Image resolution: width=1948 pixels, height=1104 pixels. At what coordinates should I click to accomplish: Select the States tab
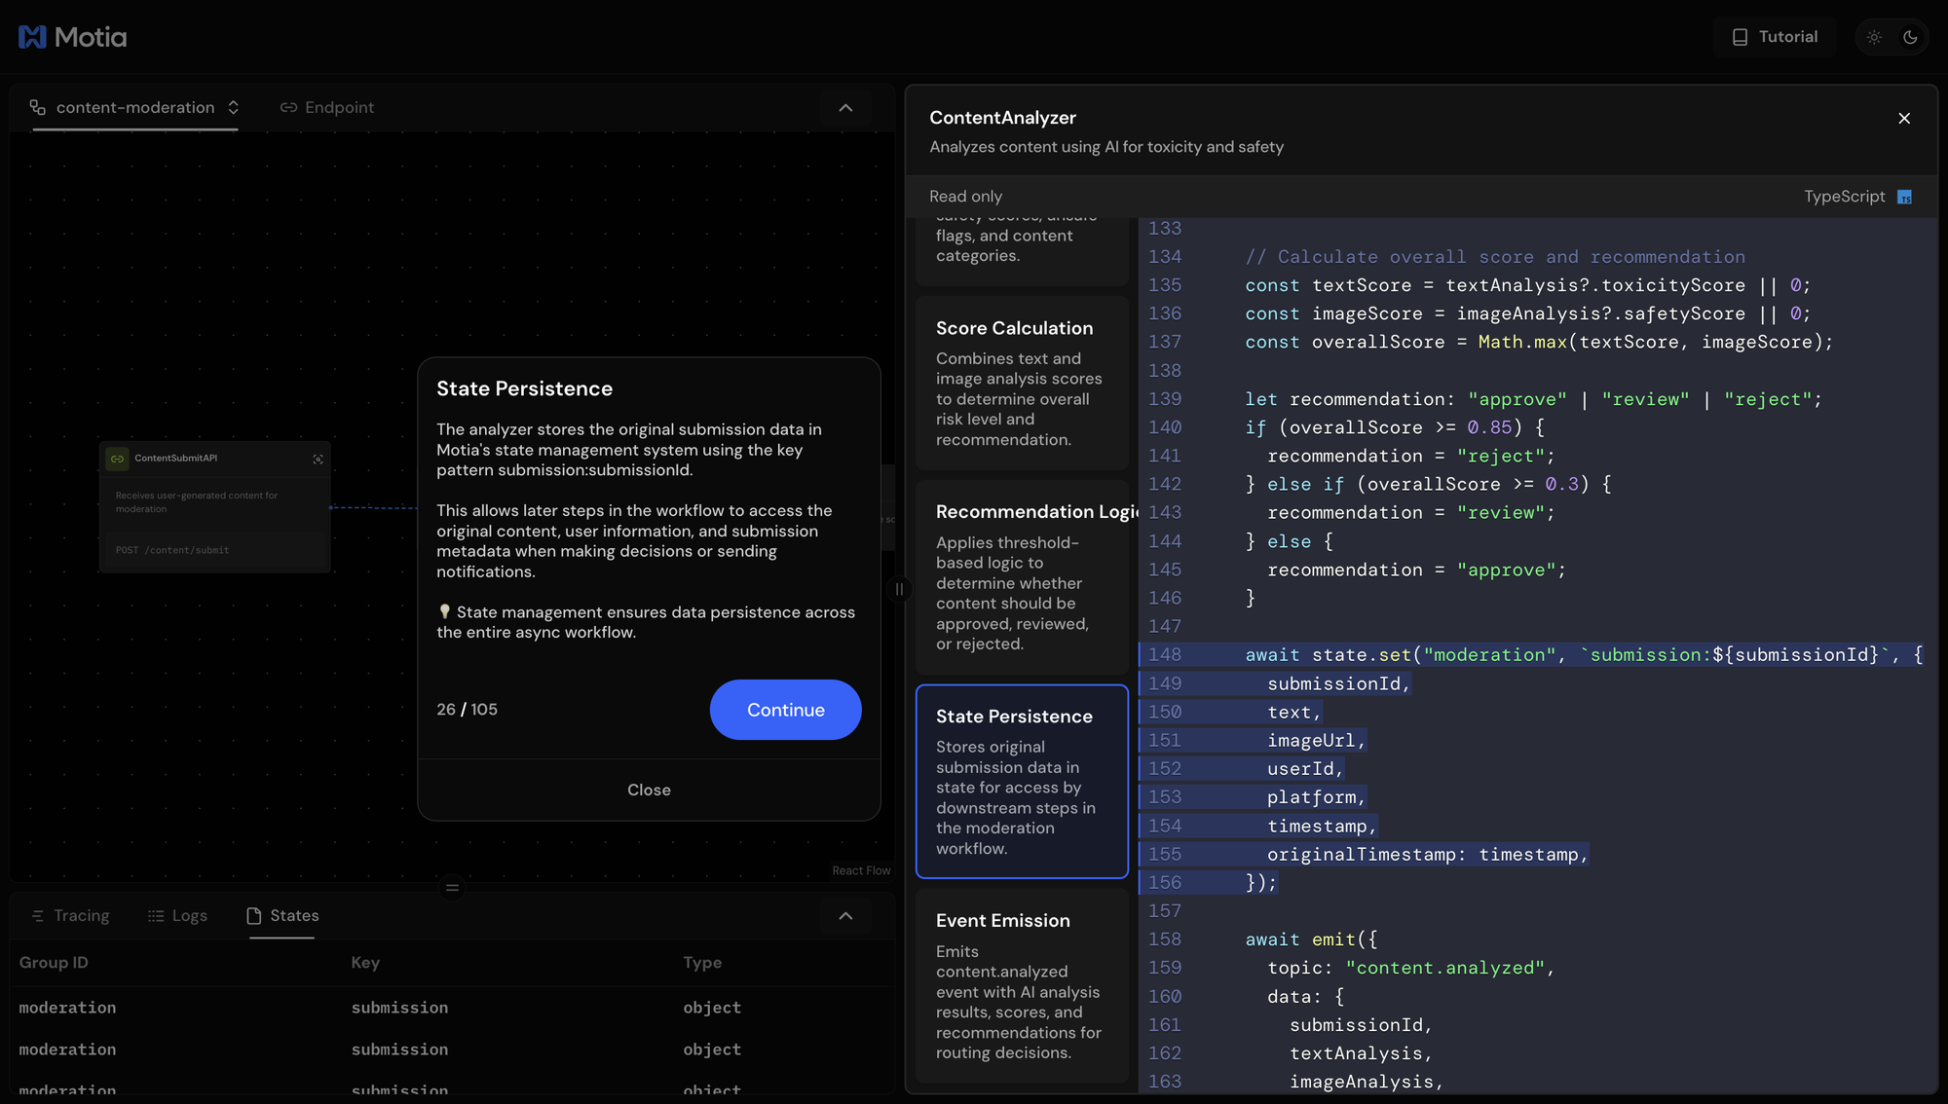click(x=282, y=916)
